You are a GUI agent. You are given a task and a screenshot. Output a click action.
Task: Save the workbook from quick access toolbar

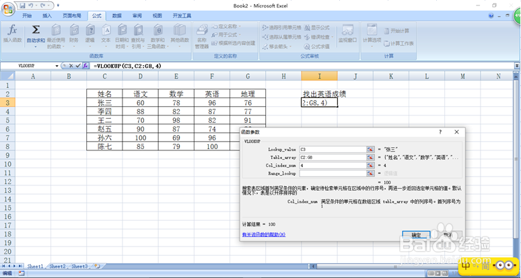[23, 5]
